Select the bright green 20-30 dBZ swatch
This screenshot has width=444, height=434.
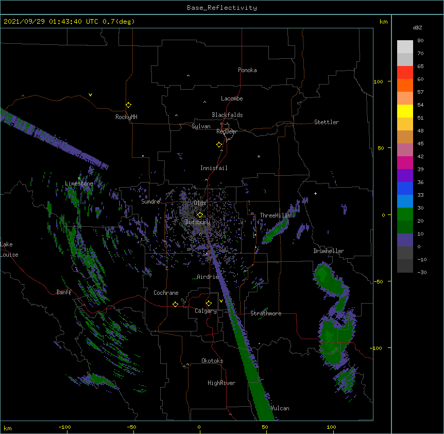click(x=405, y=214)
